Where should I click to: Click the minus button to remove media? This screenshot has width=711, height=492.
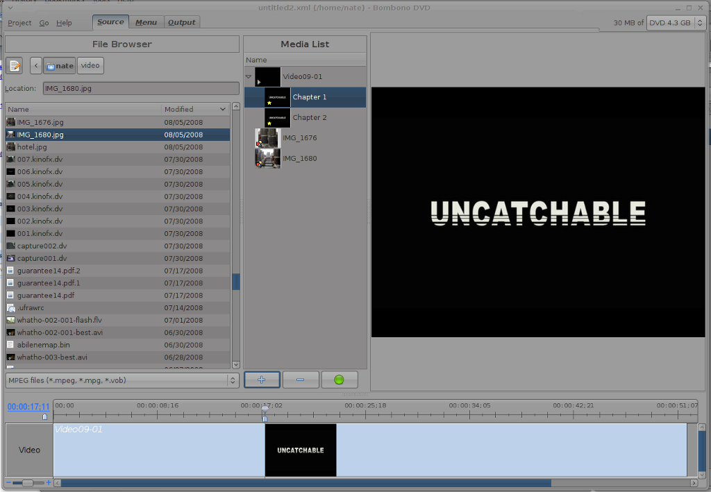click(301, 380)
